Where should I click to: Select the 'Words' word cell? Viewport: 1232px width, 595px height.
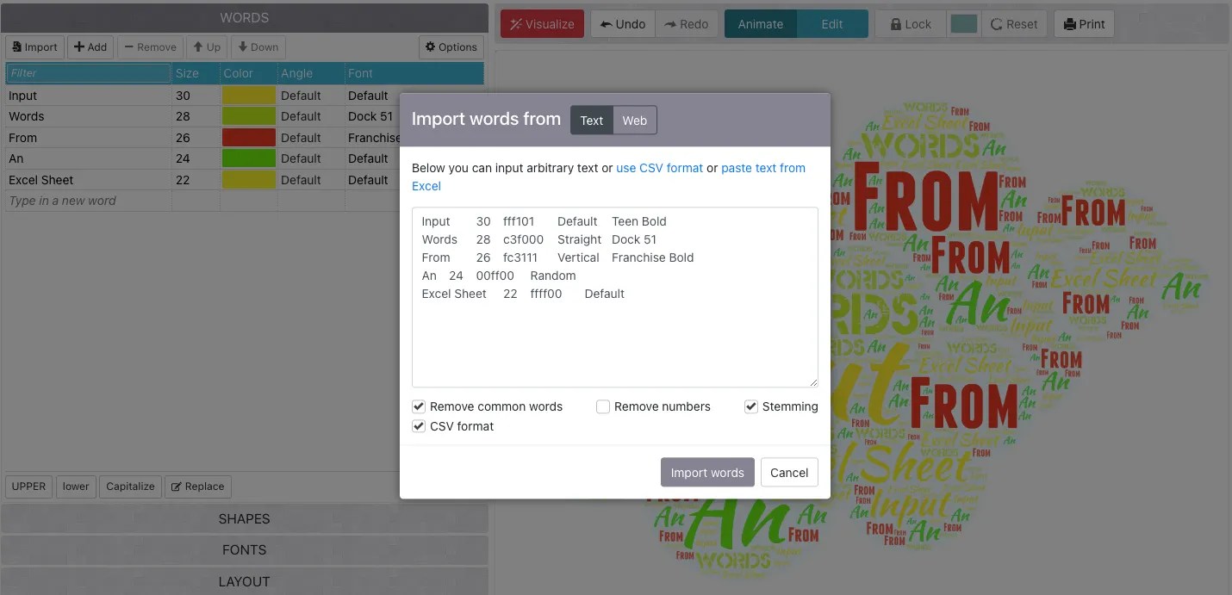point(88,116)
